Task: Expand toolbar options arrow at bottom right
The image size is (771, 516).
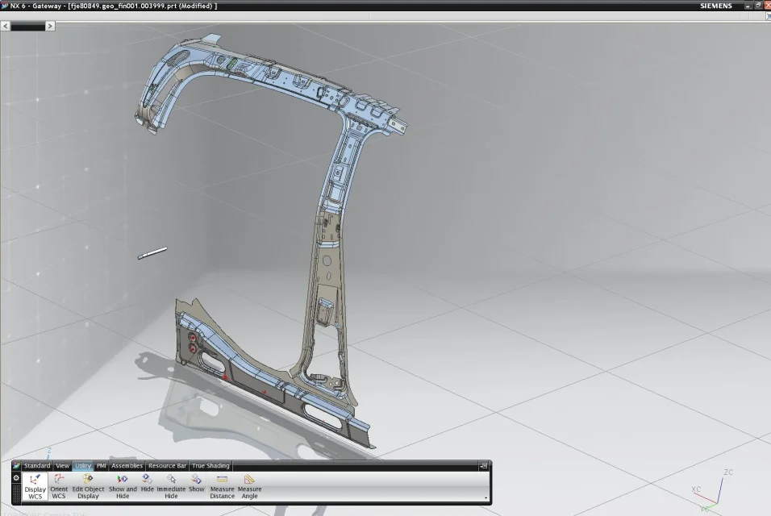Action: point(486,497)
